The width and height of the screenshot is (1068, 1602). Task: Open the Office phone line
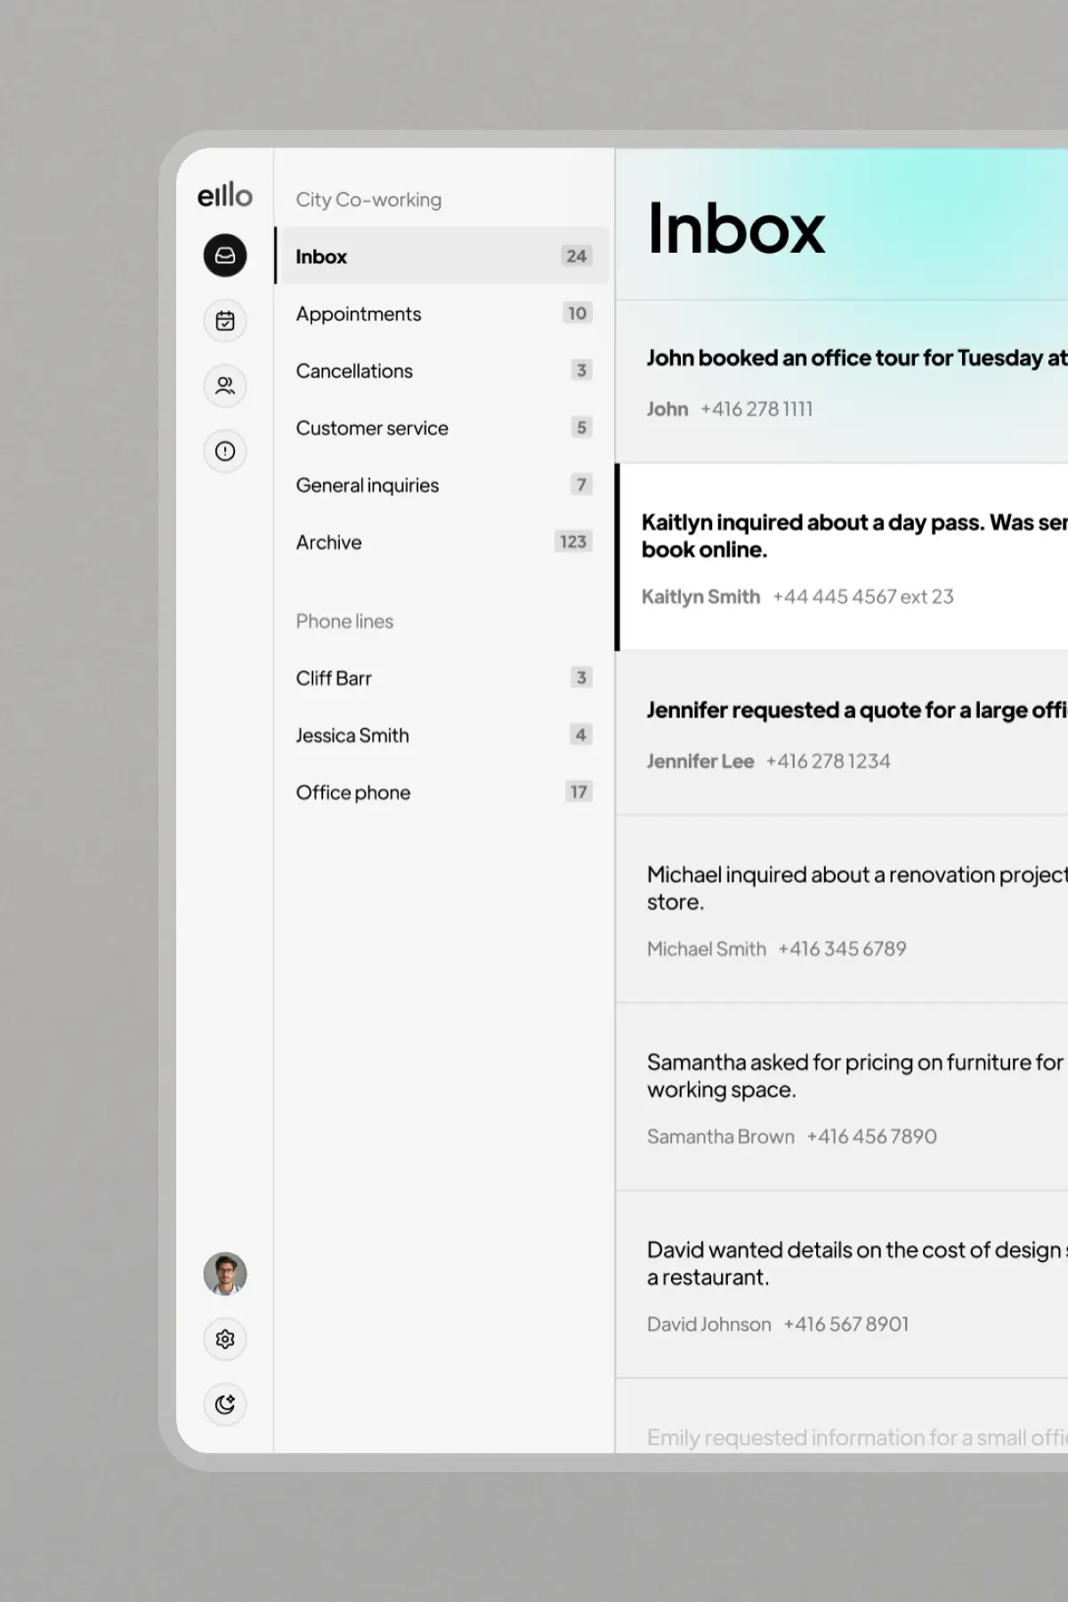pyautogui.click(x=442, y=792)
